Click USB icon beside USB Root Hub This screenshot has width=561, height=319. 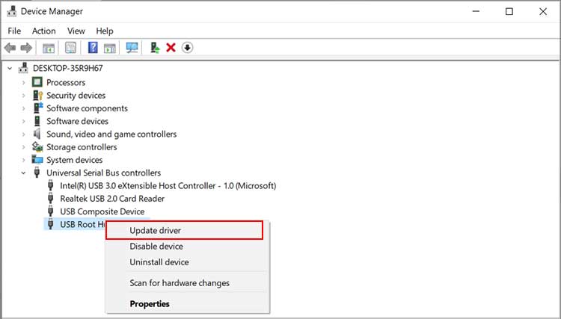click(50, 224)
